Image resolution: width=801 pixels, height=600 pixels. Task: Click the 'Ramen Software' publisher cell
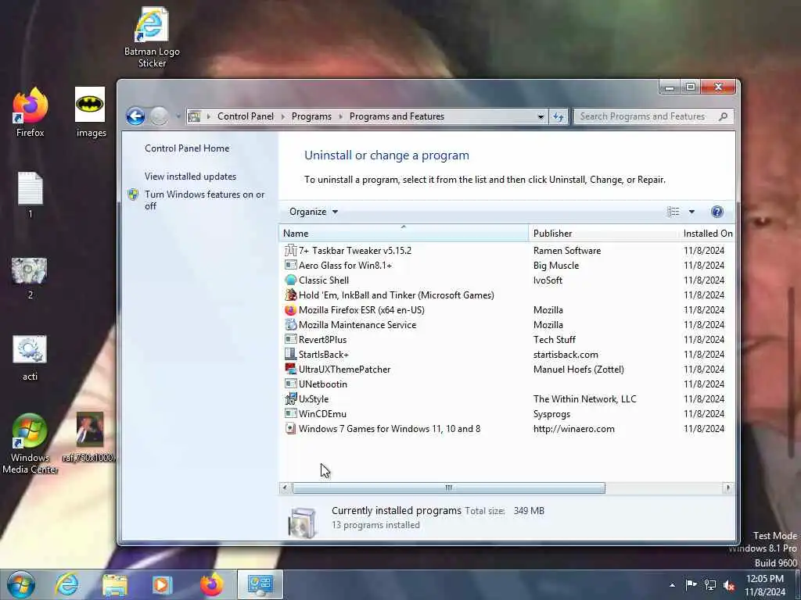[567, 251]
